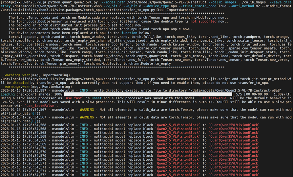
Task: Select "torch.kaiser_window"
Action: tap(180, 44)
